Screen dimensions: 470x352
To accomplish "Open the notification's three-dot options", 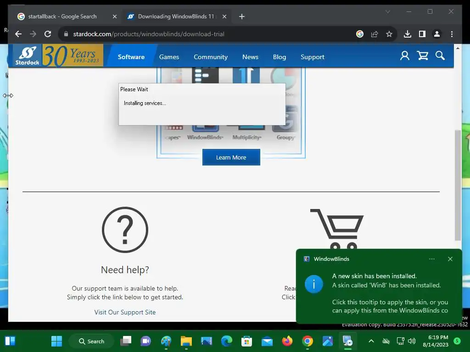I will 431,259.
